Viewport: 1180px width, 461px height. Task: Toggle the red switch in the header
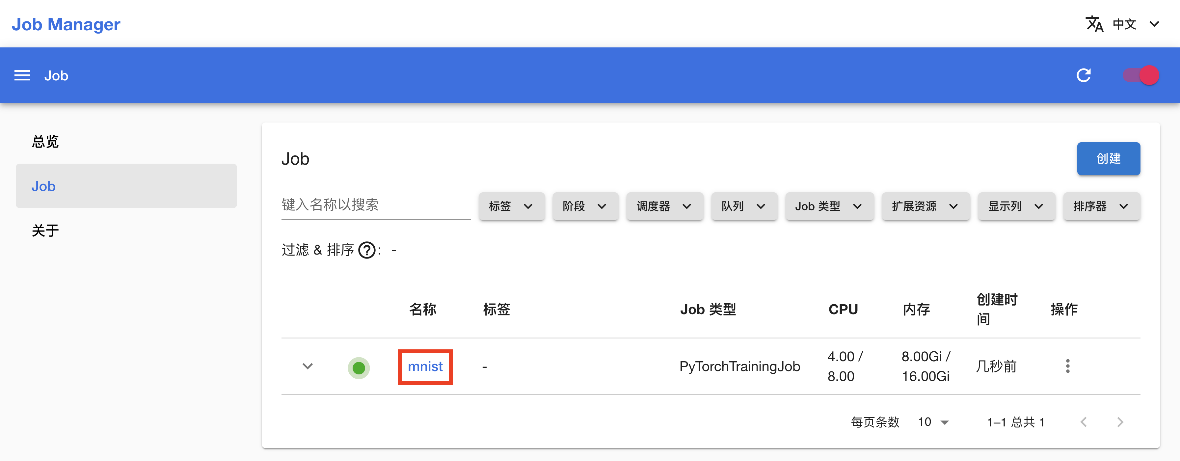tap(1140, 75)
